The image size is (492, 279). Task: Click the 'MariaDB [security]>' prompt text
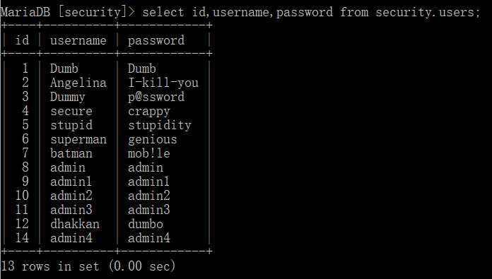tap(68, 12)
